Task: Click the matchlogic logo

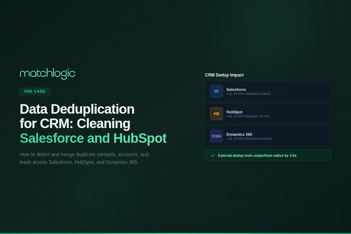Action: (x=47, y=74)
